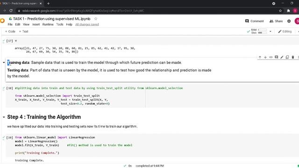Image resolution: width=299 pixels, height=168 pixels.
Task: Edit the selected text cell with pencil icon
Action: click(x=282, y=57)
